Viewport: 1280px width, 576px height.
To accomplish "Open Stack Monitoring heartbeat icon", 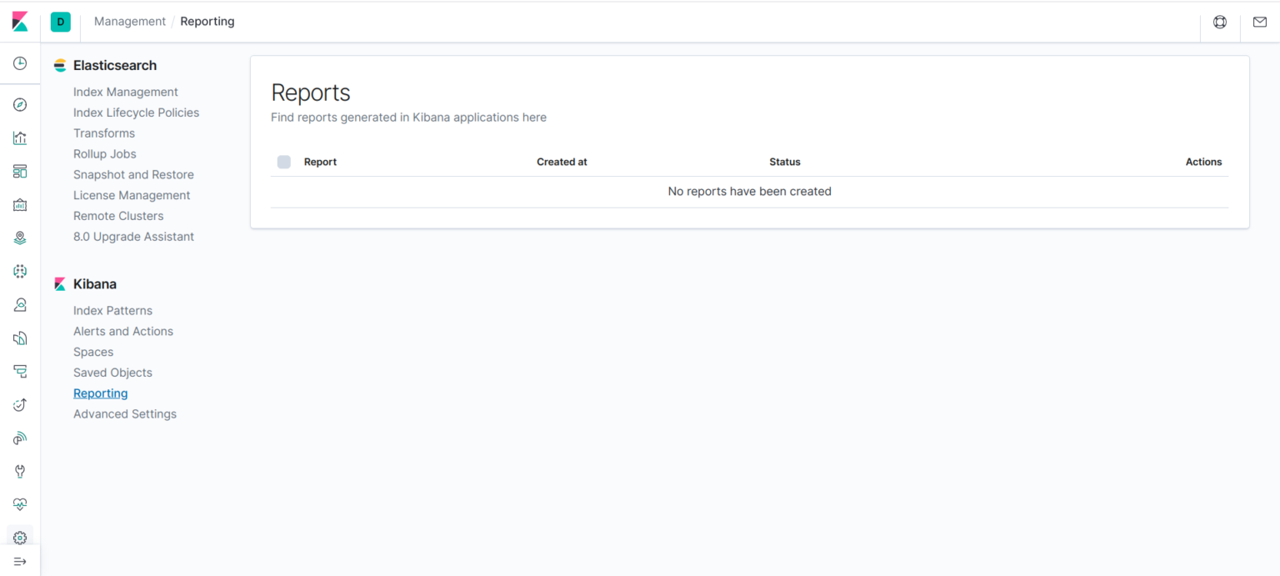I will point(20,504).
